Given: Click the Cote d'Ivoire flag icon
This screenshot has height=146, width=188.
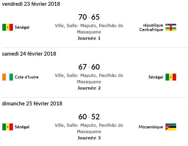Looking at the screenshot, I should click(x=8, y=77).
